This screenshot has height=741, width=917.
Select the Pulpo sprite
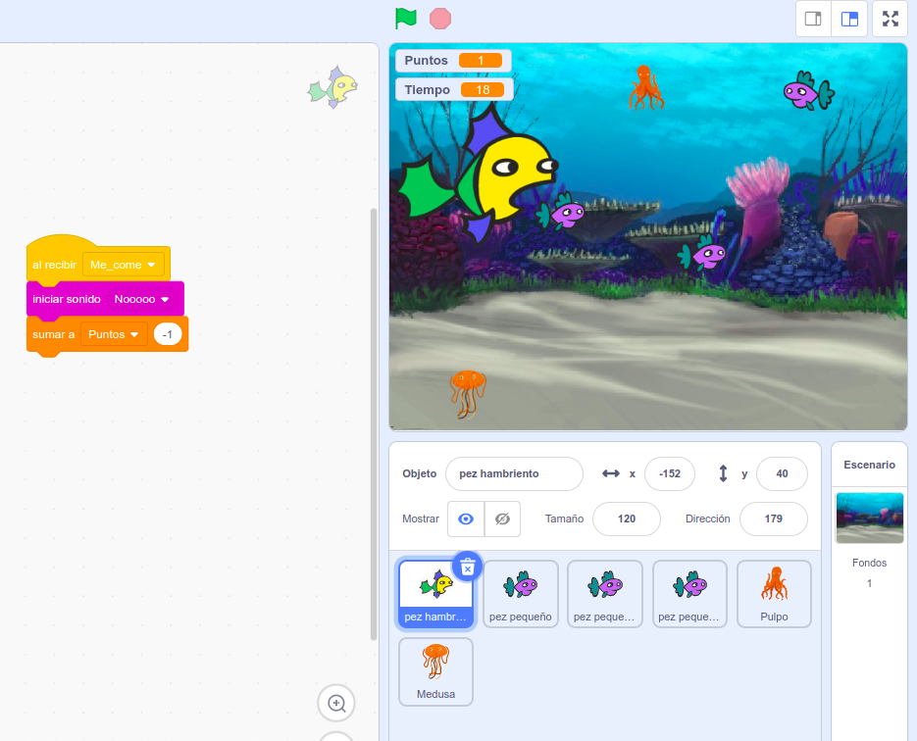(773, 593)
